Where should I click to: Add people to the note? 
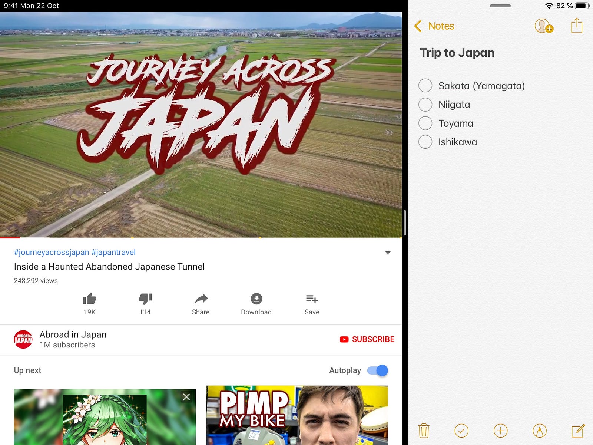coord(544,26)
